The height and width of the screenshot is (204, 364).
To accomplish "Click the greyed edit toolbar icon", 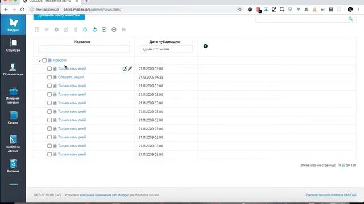I will point(66,29).
